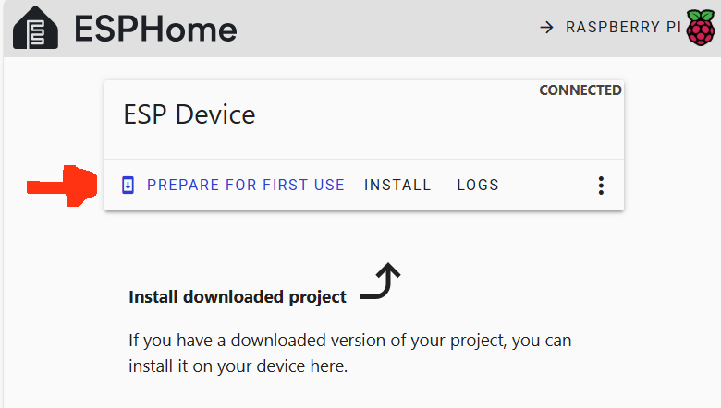This screenshot has height=408, width=721.
Task: Open the device LOGS
Action: [478, 185]
